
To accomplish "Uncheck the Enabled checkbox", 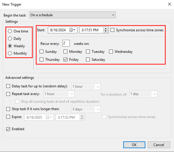I will [x=8, y=129].
